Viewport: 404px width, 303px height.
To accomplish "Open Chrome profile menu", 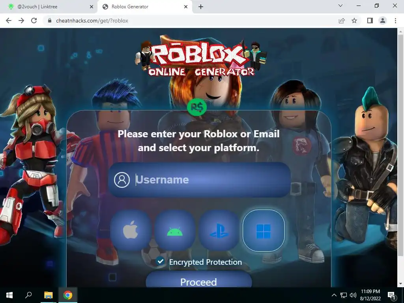I will 383,21.
